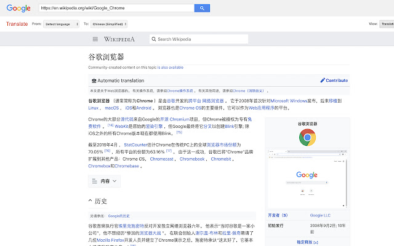Click the 初始发行 infobox label
Image resolution: width=394 pixels, height=246 pixels.
[275, 226]
